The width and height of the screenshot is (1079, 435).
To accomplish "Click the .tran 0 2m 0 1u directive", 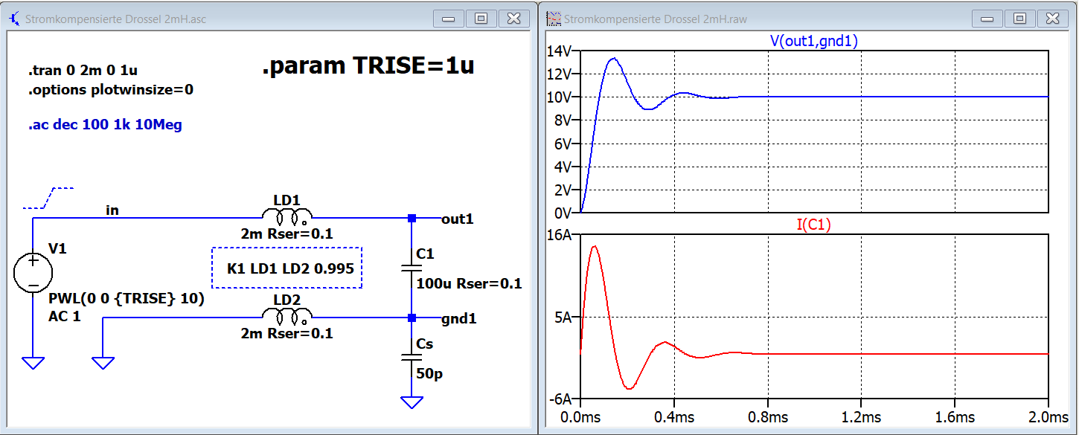I will pyautogui.click(x=83, y=71).
